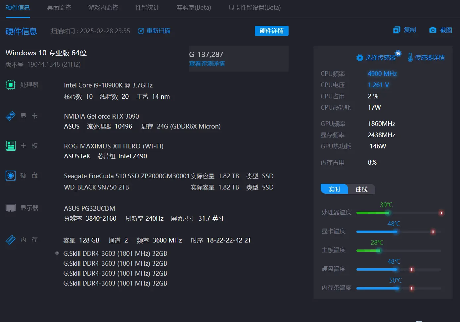The width and height of the screenshot is (460, 322).
Task: Open 传感器详情 link
Action: [430, 58]
